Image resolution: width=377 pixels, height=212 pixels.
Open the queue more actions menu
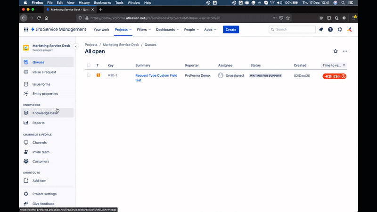point(345,51)
